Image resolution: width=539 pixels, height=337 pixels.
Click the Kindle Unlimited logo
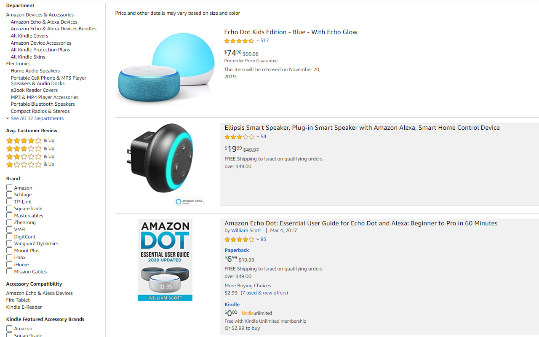(257, 313)
